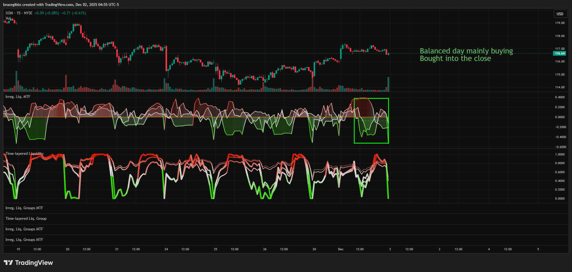Click the XOM symbol title
Screen dimensions: 572x272
(9, 13)
